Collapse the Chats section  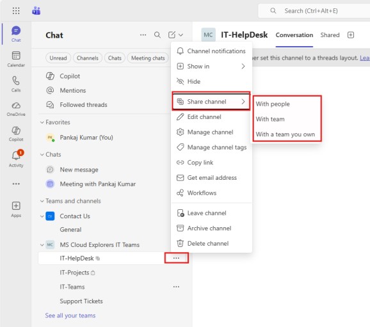[x=42, y=154]
